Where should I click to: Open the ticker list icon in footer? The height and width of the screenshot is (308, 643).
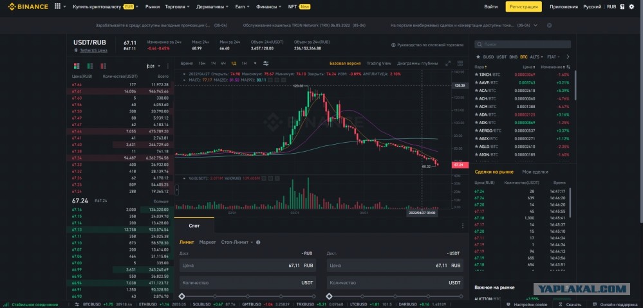point(77,305)
